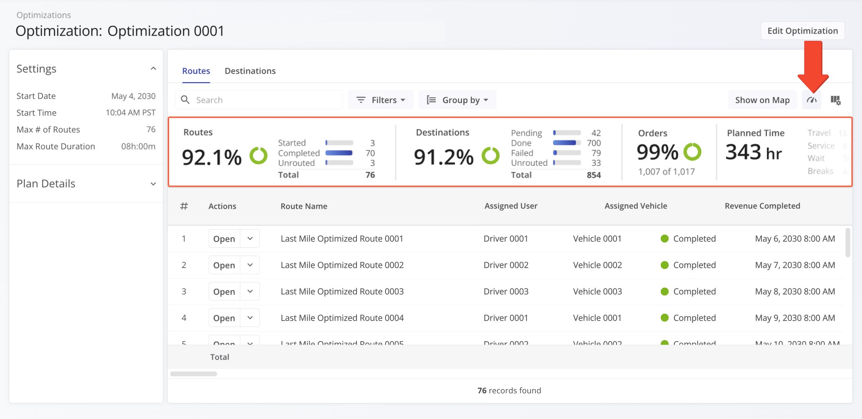This screenshot has width=862, height=419.
Task: Collapse the Settings section
Action: tap(153, 69)
